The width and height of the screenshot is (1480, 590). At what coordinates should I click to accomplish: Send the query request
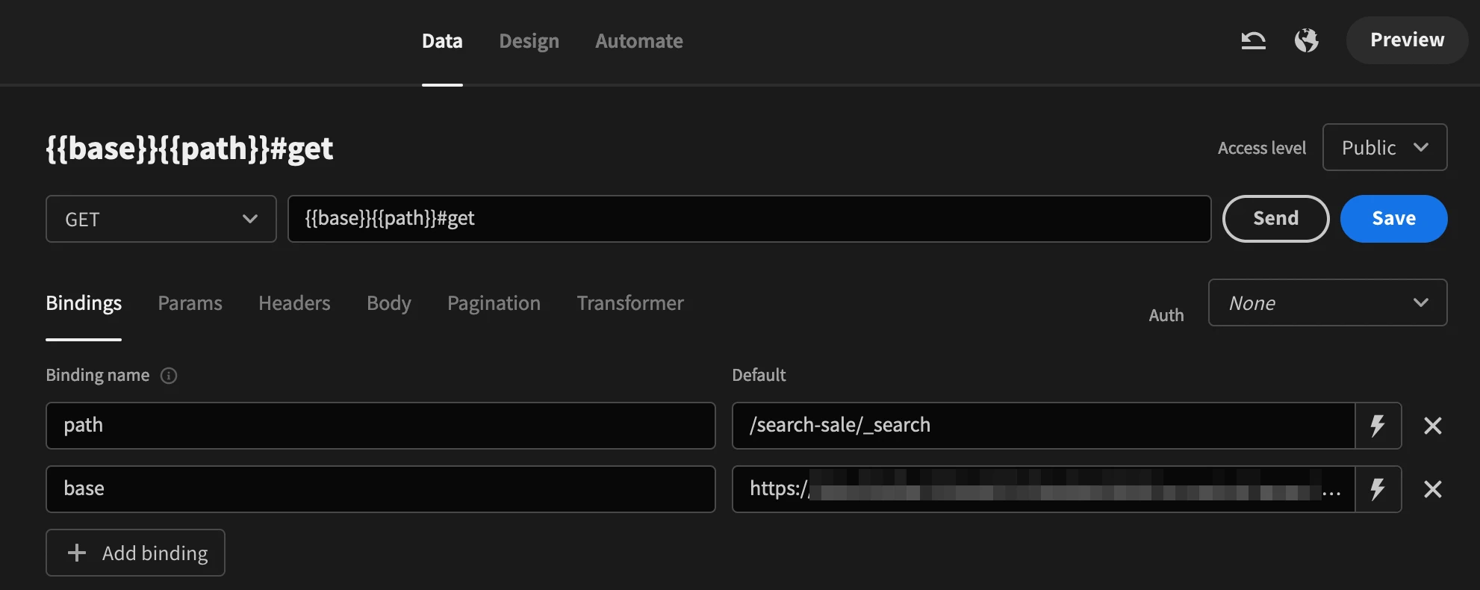[x=1275, y=219]
